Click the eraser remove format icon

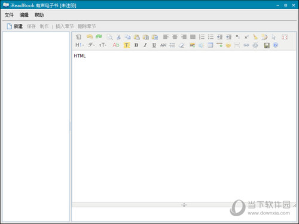[x=181, y=45]
